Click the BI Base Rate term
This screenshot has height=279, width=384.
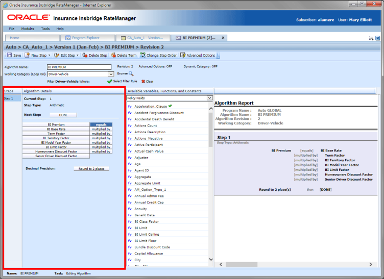pos(56,129)
